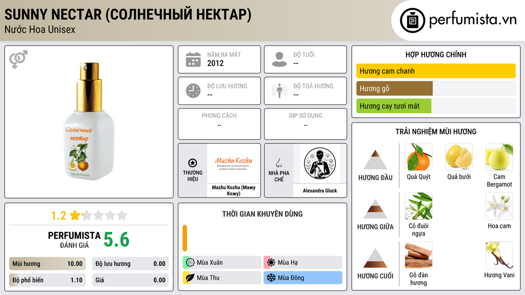The height and width of the screenshot is (295, 525).
Task: Click the filled gold rating star
Action: click(x=75, y=215)
